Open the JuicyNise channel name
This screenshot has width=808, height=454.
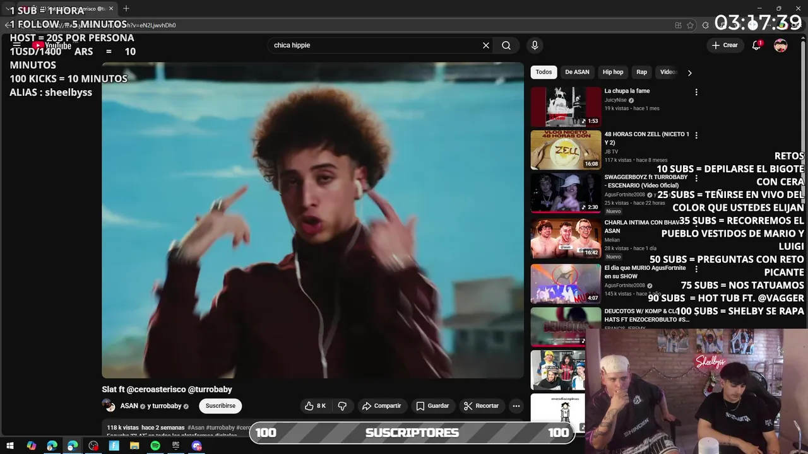(x=615, y=100)
